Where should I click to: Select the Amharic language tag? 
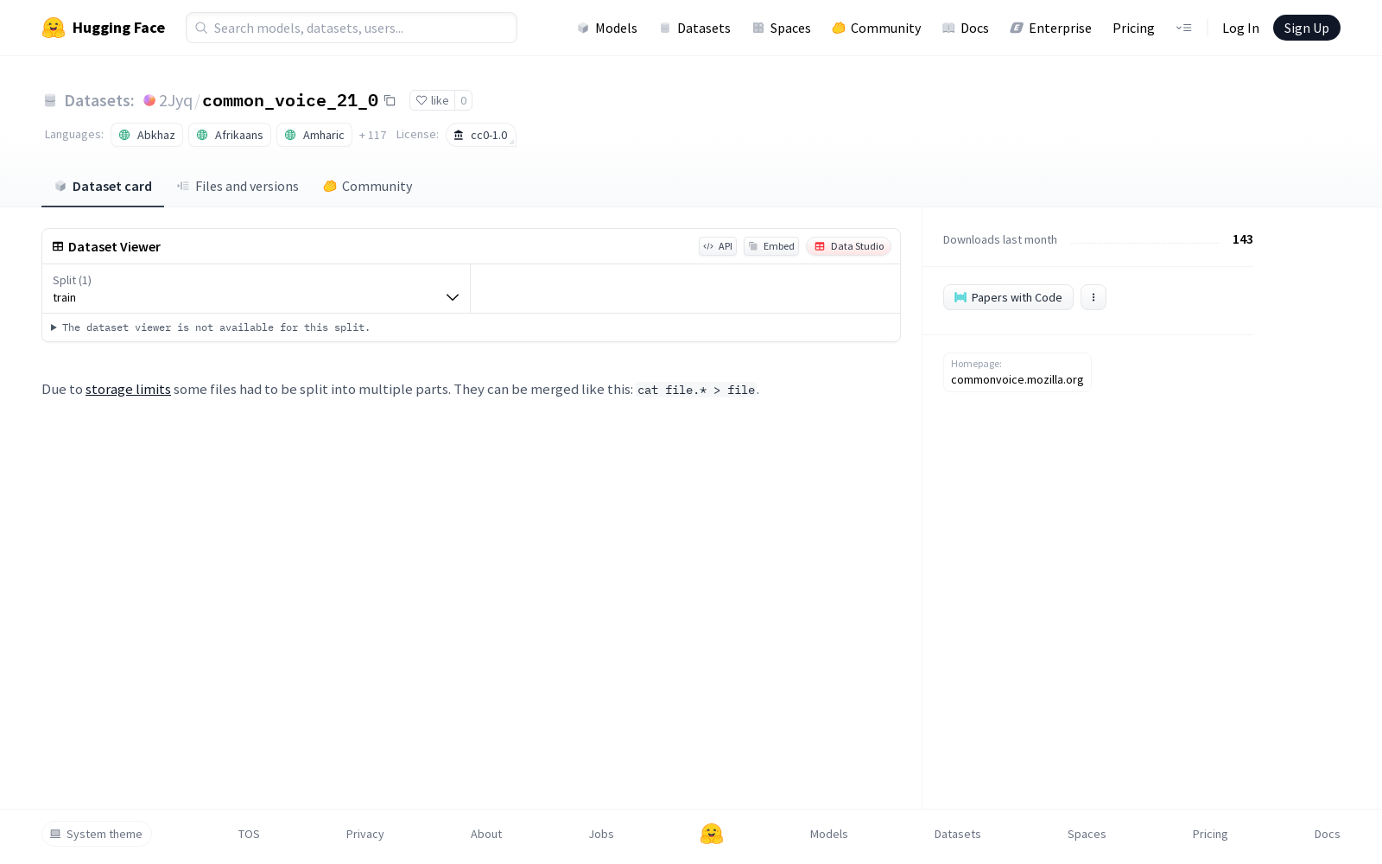(314, 135)
